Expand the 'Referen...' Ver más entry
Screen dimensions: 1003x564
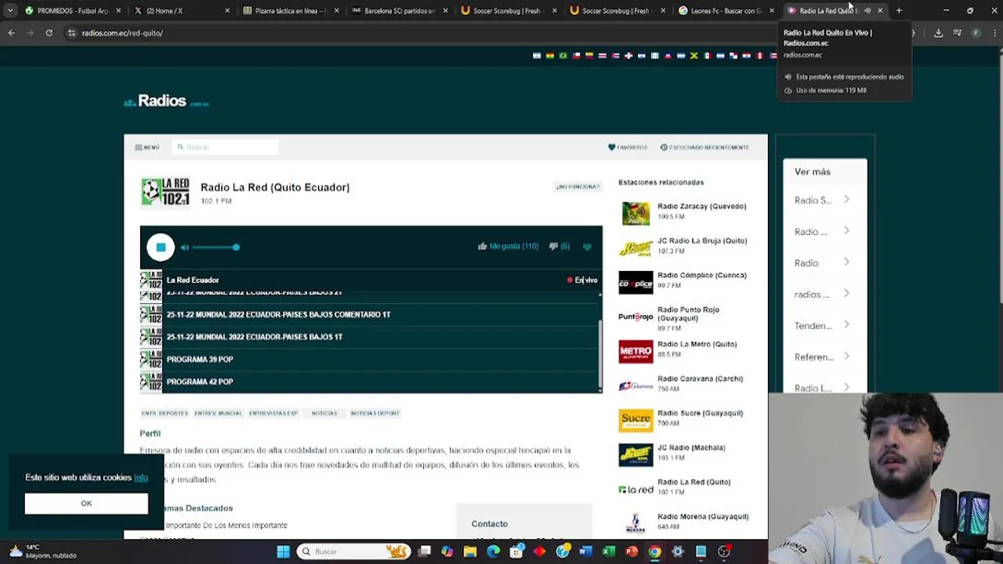click(824, 357)
